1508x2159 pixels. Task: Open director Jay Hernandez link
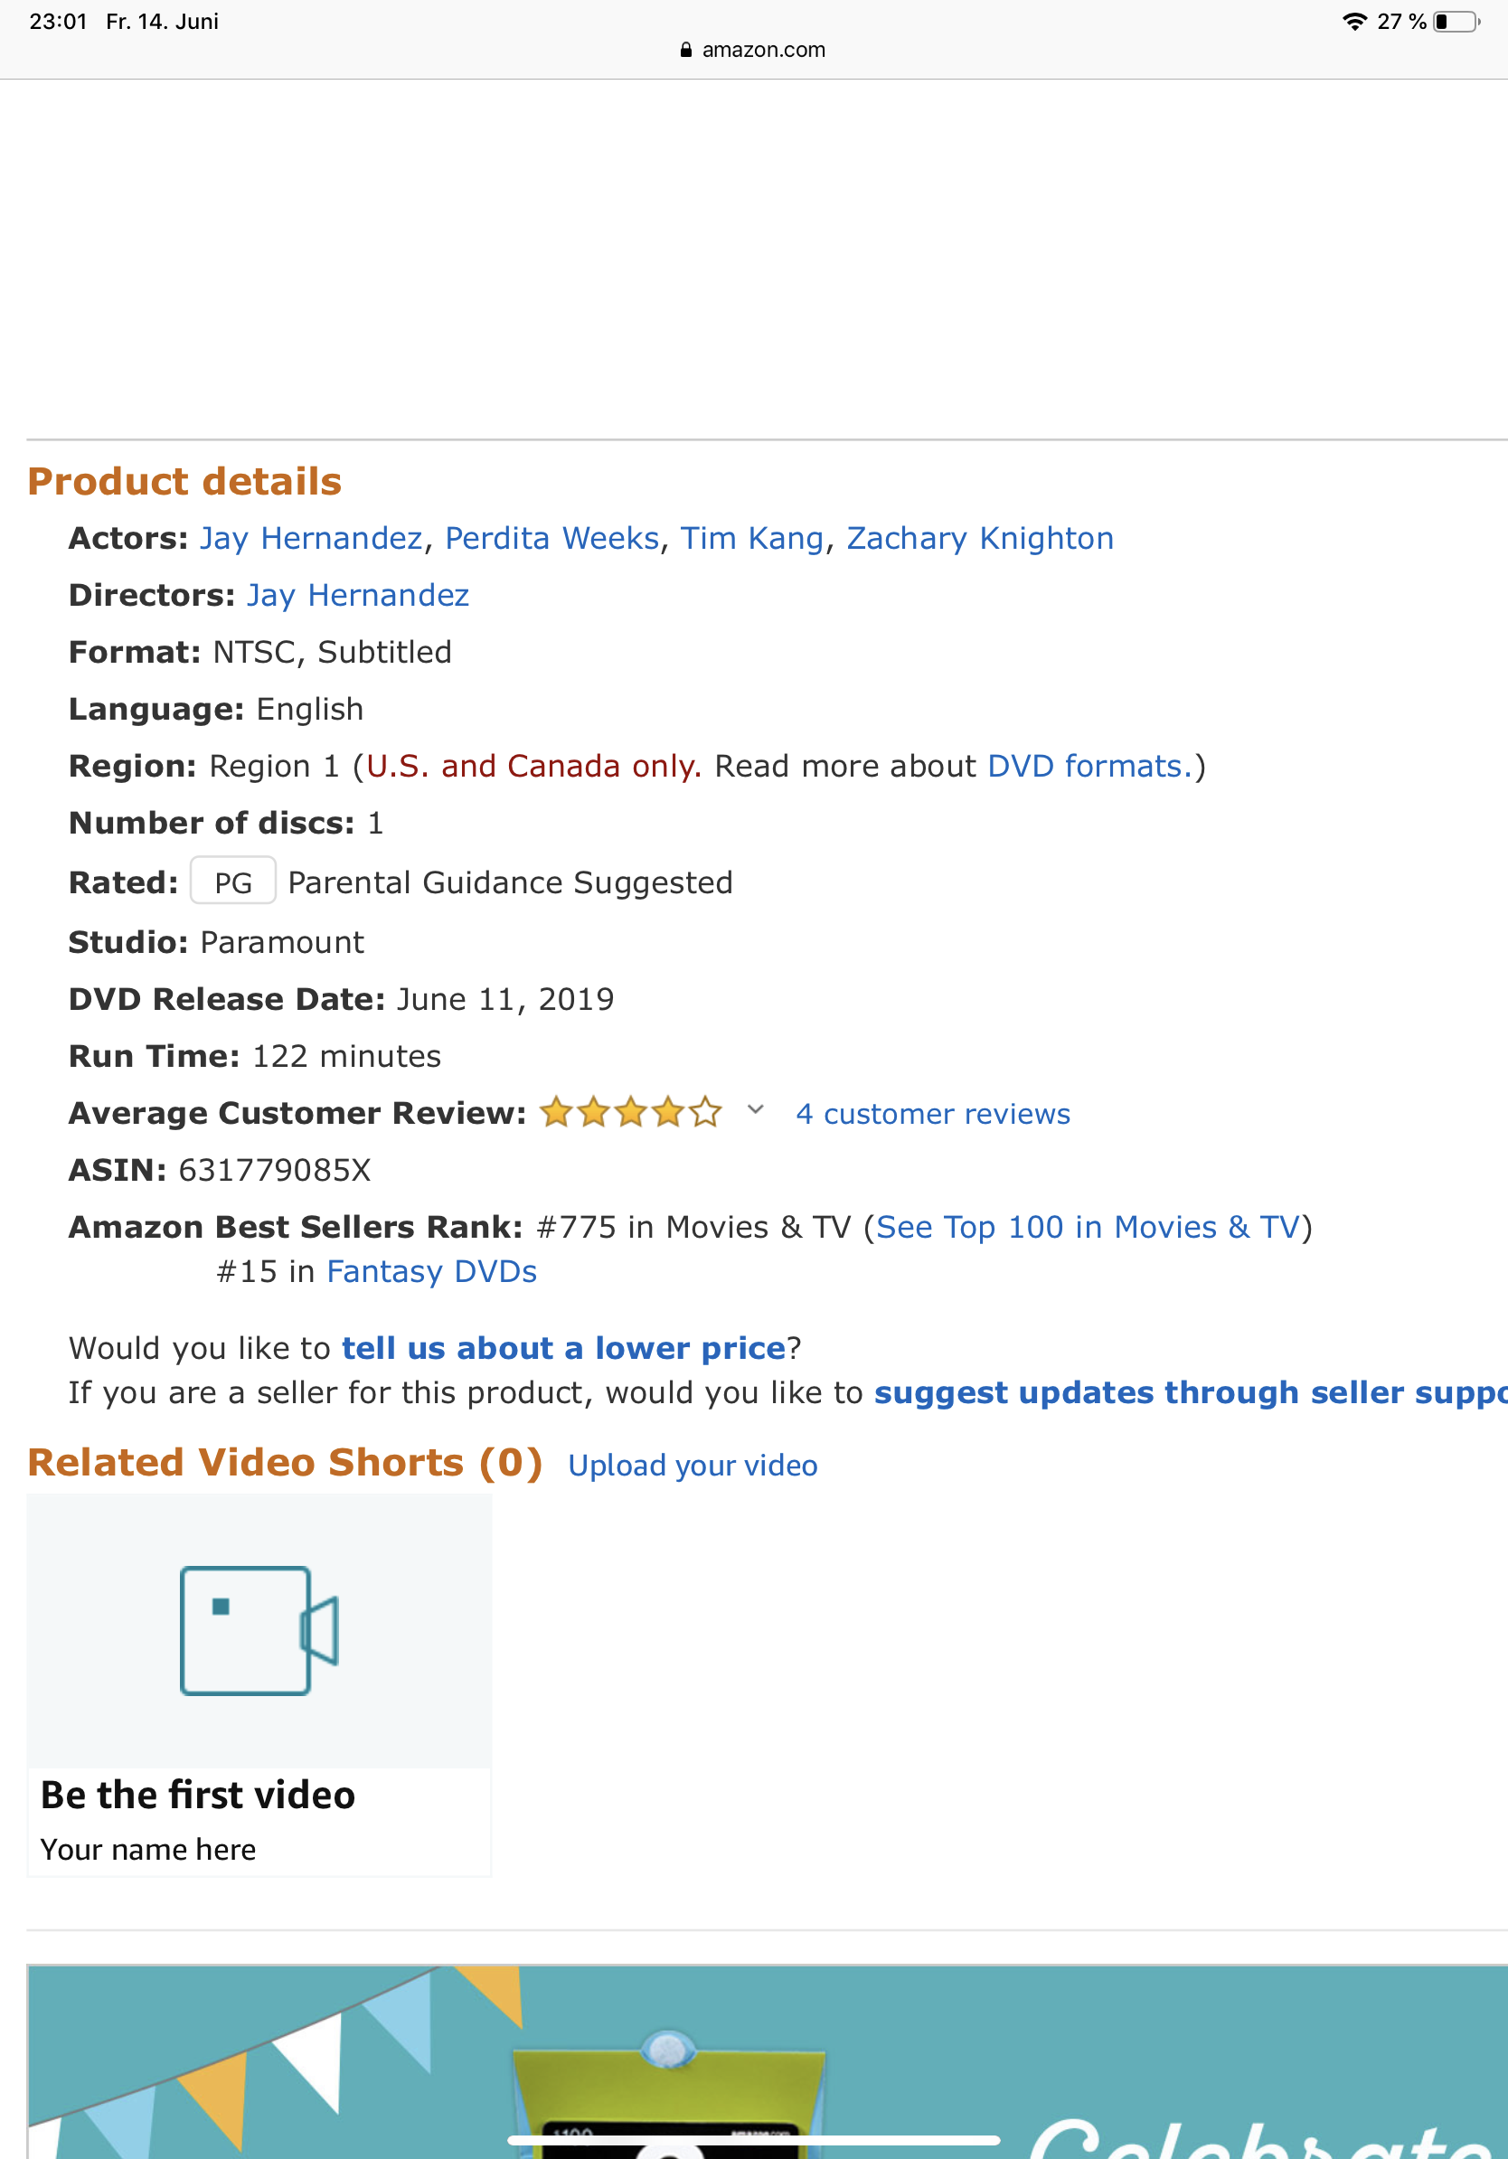[x=357, y=595]
